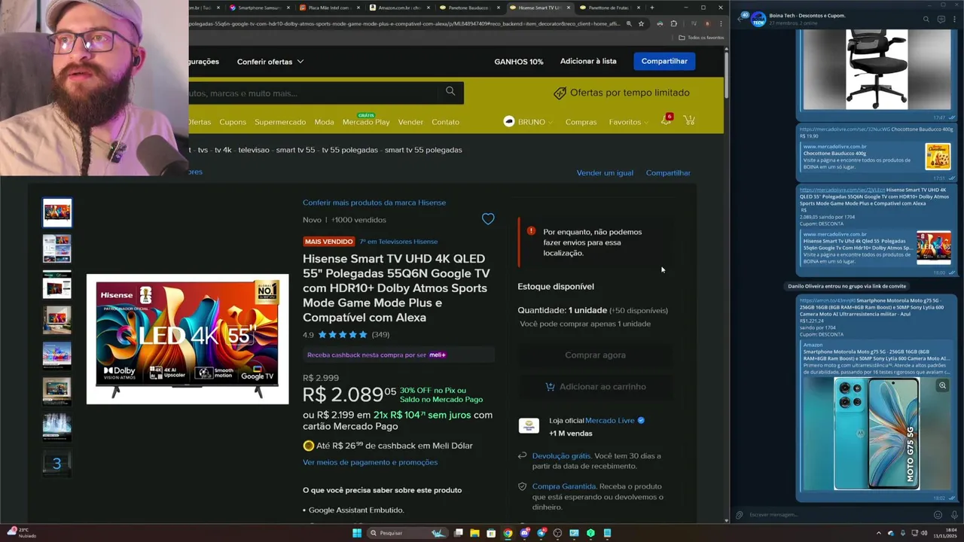Click the microphone icon in Telegram message bar
Screen dimensions: 964x542
[953, 515]
